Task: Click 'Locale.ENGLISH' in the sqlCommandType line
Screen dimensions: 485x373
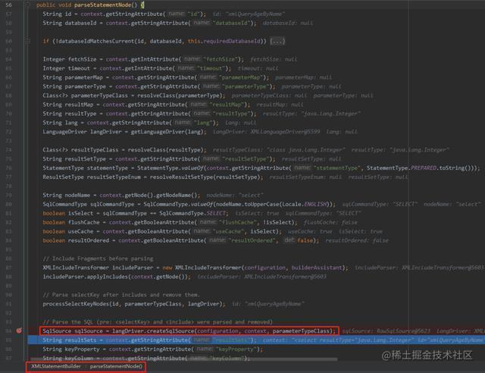Action: (305, 204)
